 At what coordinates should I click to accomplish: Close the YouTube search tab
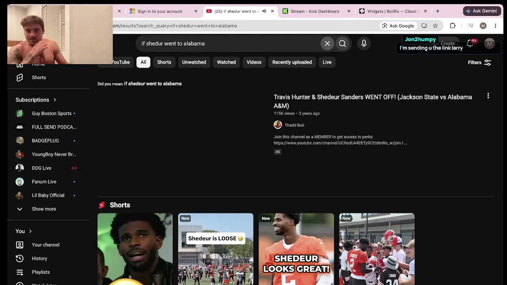(x=272, y=11)
